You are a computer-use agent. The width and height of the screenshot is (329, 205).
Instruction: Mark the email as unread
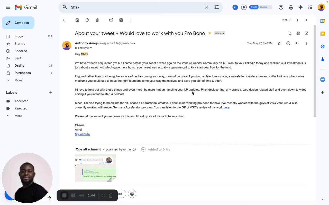pyautogui.click(x=111, y=20)
